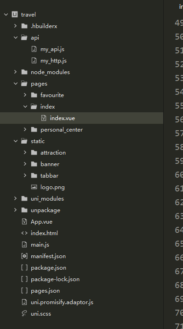Viewport: 183px width, 329px height.
Task: Expand the tabbar folder chevron
Action: coord(25,175)
